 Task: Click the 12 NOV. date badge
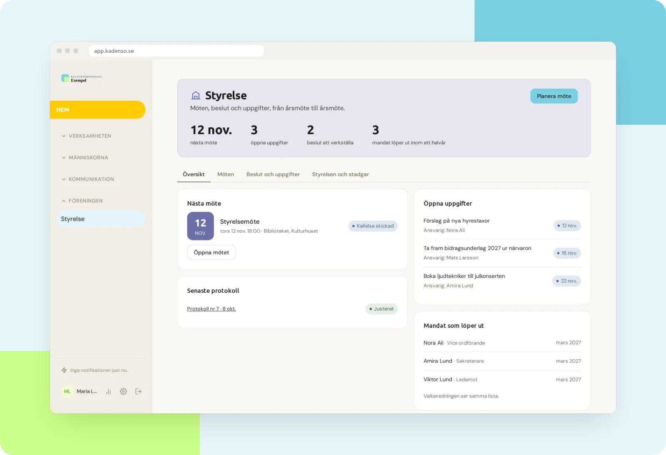coord(201,226)
